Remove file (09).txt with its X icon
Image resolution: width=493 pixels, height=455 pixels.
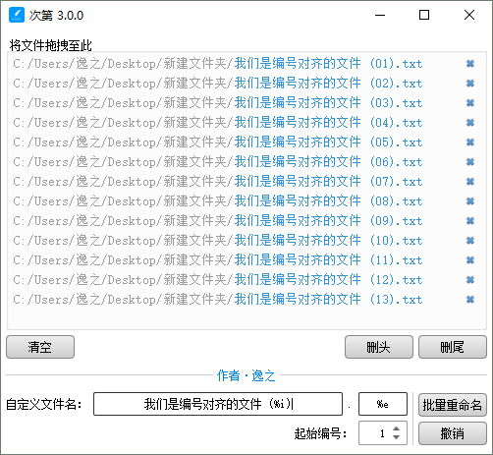point(470,221)
